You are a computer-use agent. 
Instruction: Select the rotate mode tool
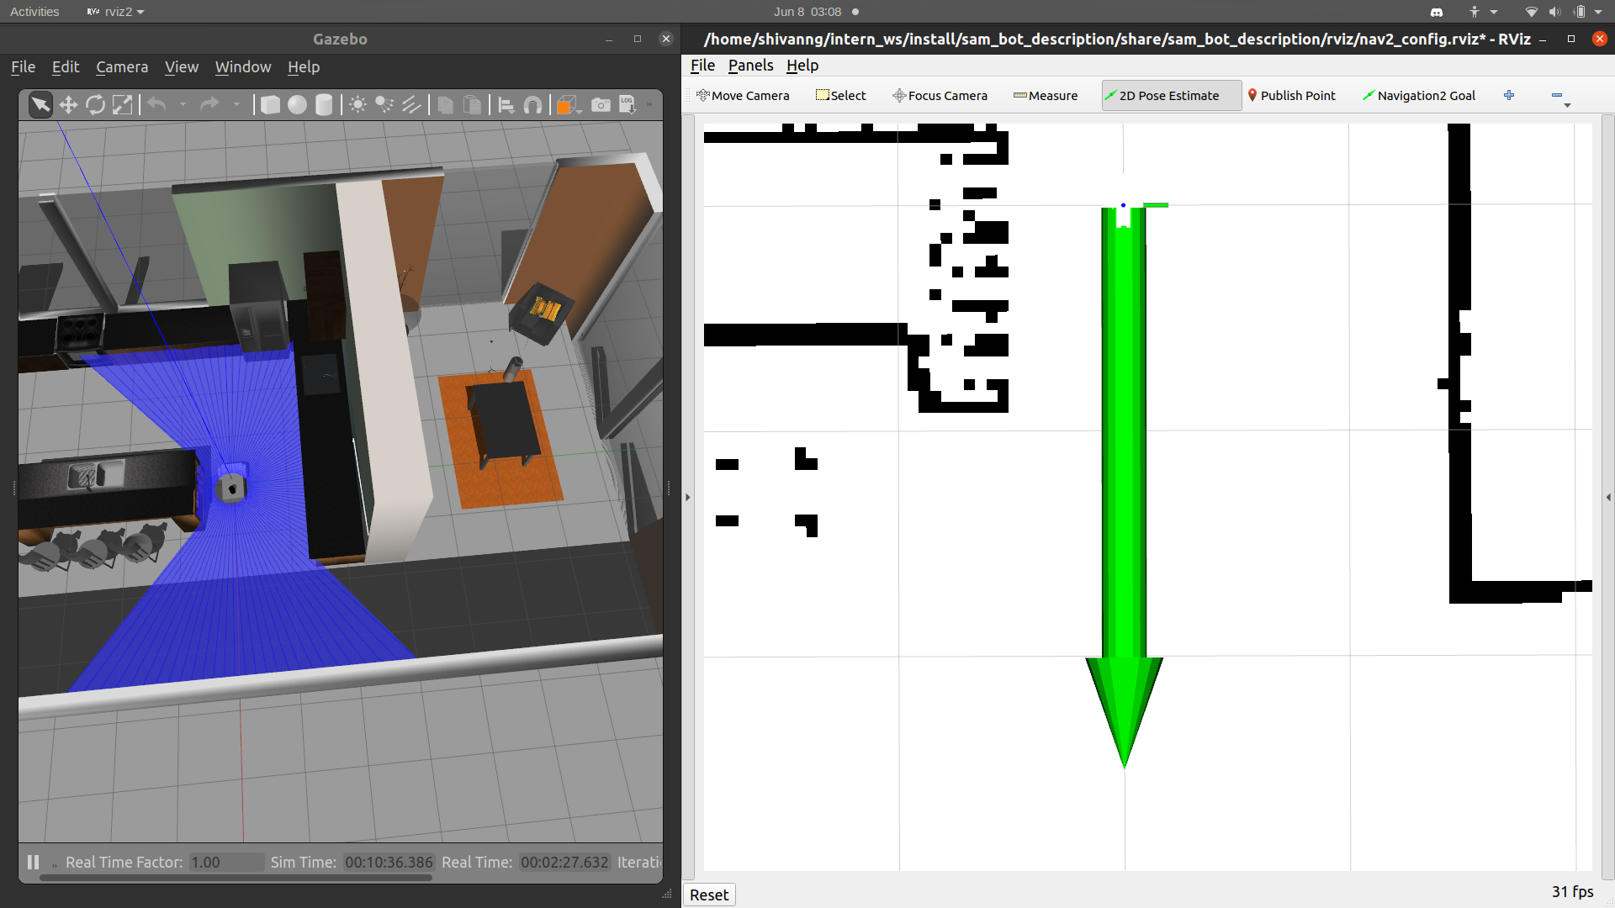(x=95, y=104)
